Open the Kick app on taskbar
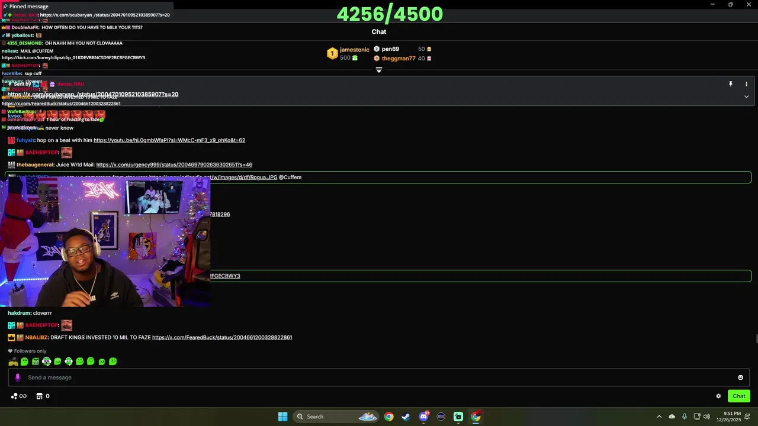Image resolution: width=758 pixels, height=426 pixels. [458, 417]
